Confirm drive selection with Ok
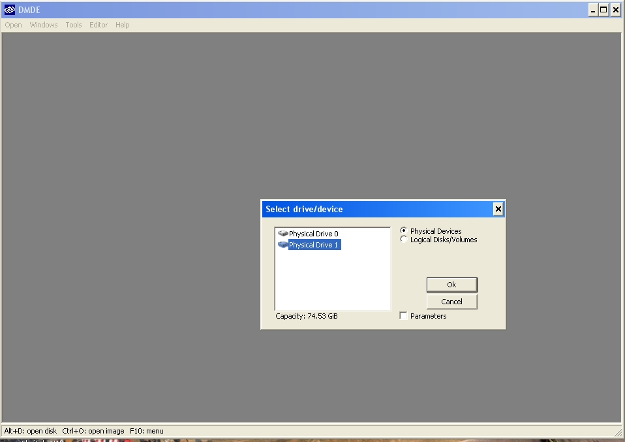 coord(451,285)
